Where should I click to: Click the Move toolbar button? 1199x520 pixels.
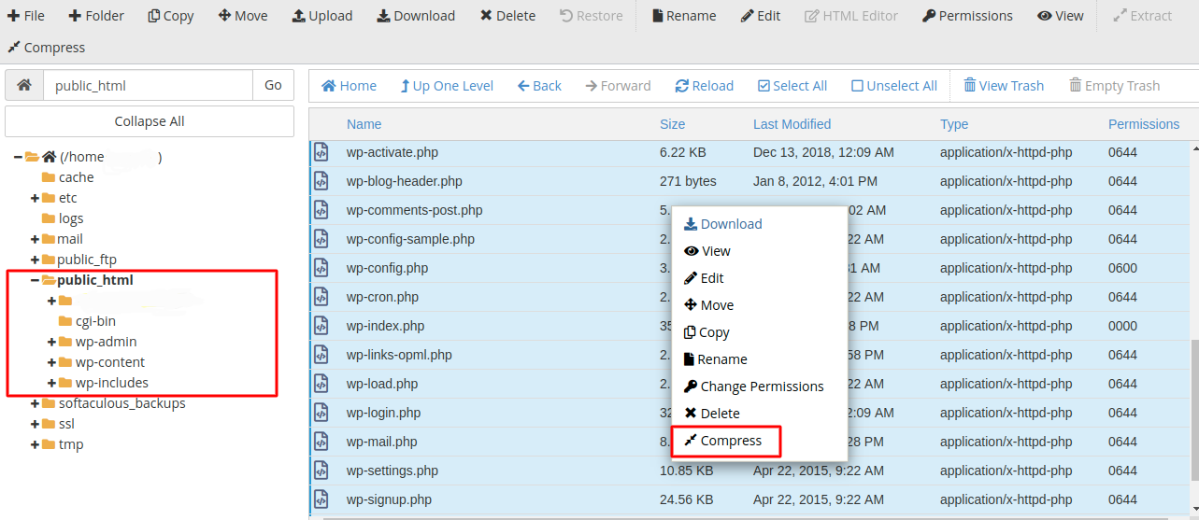pyautogui.click(x=243, y=16)
